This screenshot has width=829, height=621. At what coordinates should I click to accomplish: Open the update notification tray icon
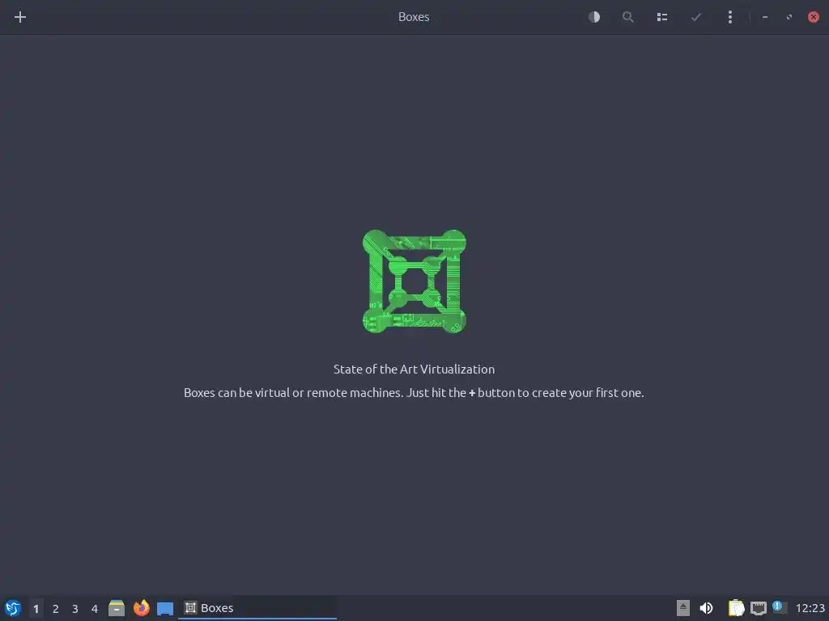tap(780, 607)
